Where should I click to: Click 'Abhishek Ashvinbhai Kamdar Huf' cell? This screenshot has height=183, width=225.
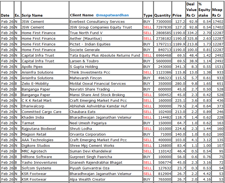(x=106, y=106)
